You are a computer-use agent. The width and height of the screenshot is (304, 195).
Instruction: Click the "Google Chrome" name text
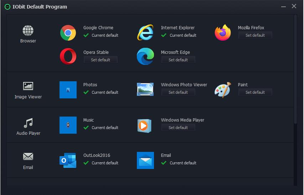[x=98, y=28]
